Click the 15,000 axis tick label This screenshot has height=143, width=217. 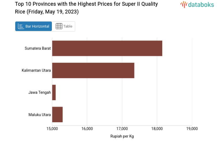tap(52, 129)
